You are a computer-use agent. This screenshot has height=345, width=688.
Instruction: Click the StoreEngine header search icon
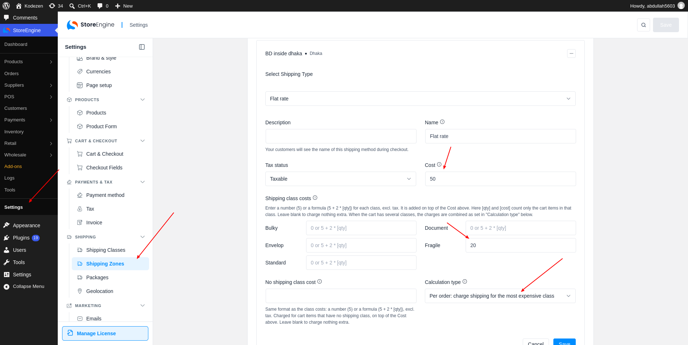[644, 25]
